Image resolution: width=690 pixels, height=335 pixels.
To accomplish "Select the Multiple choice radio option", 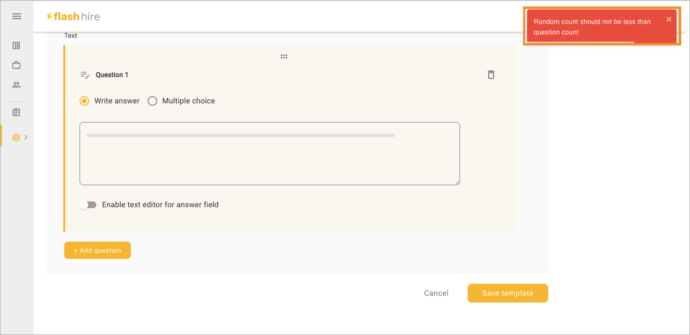I will pyautogui.click(x=152, y=101).
